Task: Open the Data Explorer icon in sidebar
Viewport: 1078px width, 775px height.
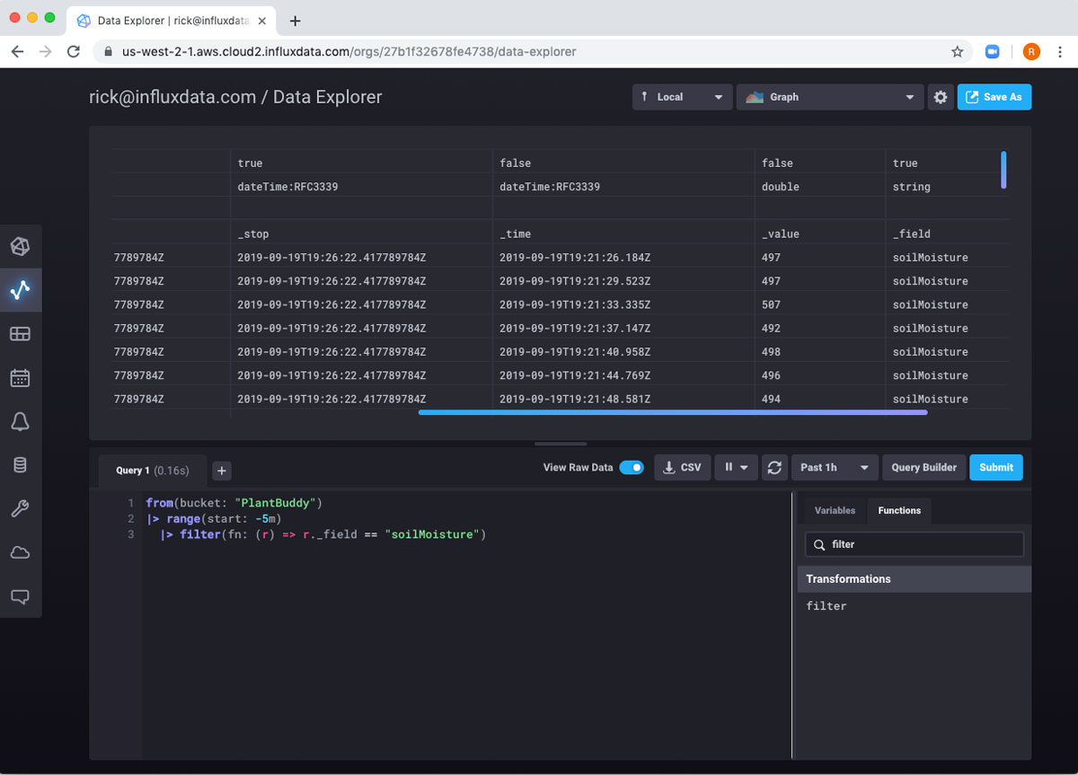Action: [20, 289]
